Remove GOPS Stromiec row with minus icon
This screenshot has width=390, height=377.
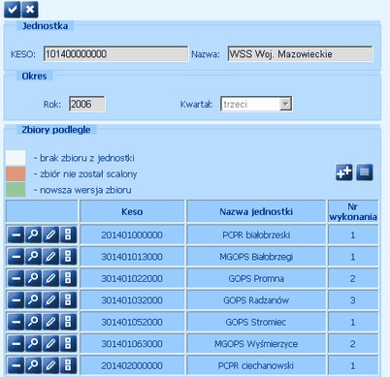(16, 322)
